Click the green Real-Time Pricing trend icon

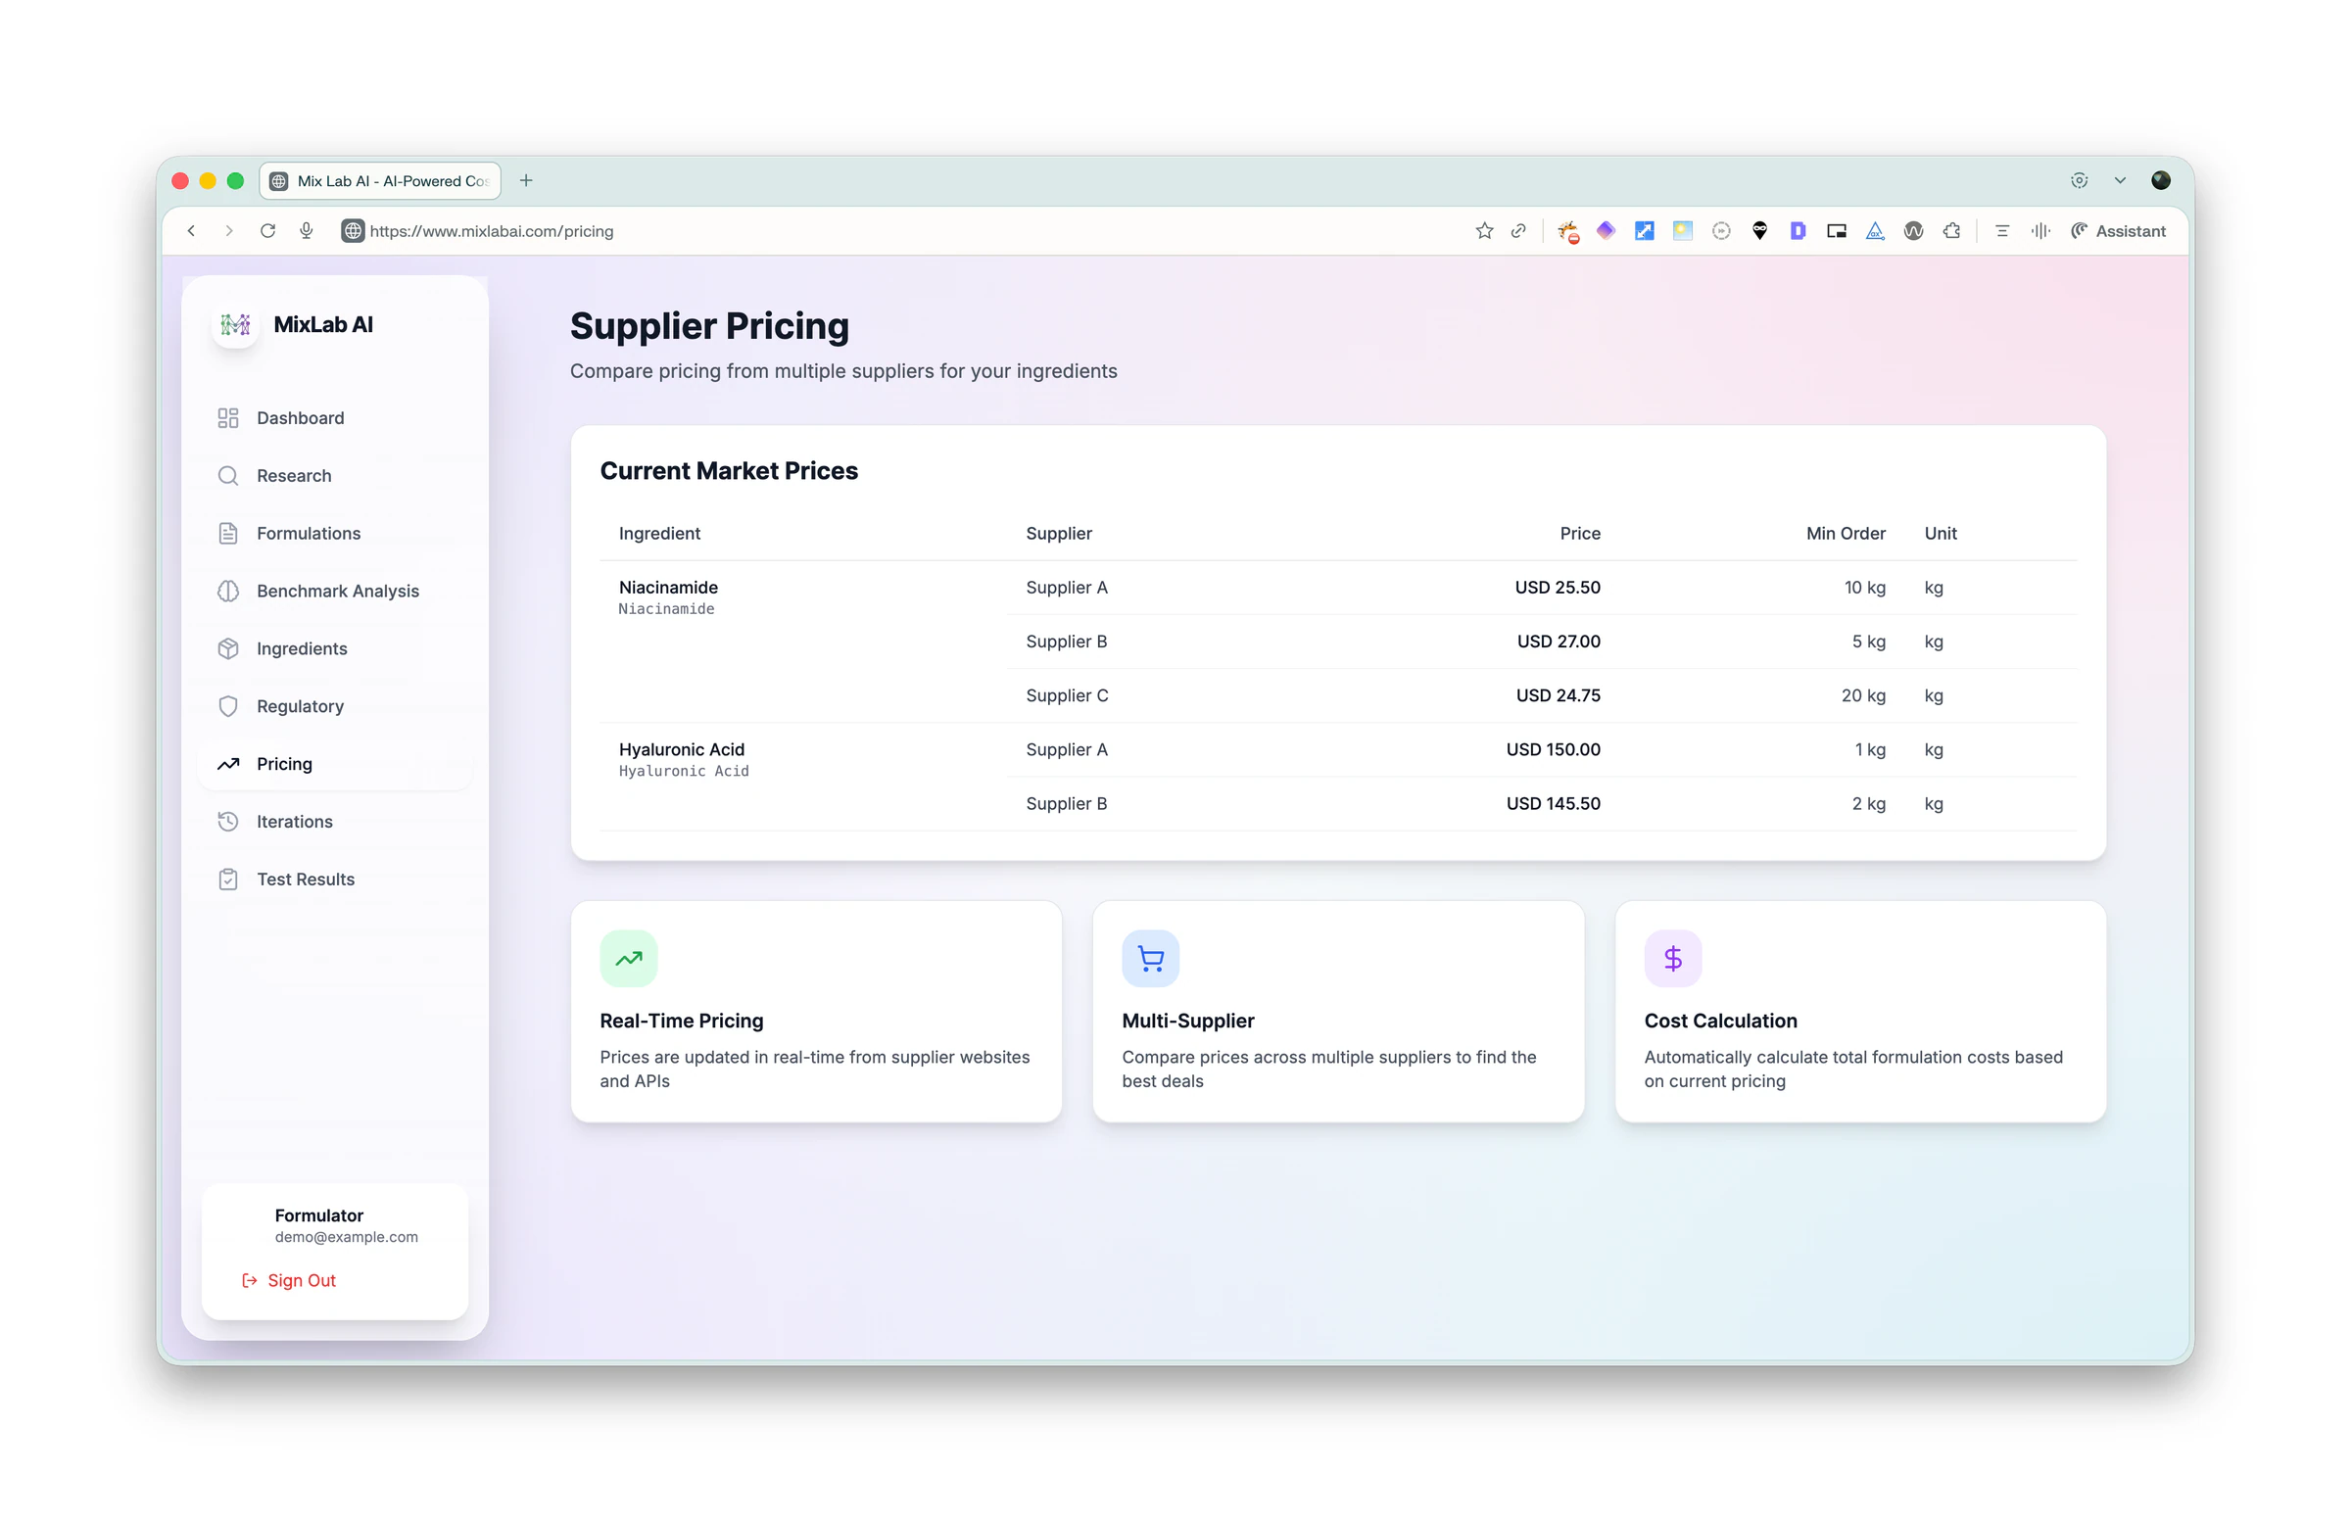[x=628, y=958]
